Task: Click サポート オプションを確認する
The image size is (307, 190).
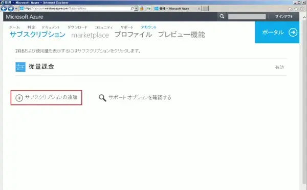Action: click(x=140, y=97)
